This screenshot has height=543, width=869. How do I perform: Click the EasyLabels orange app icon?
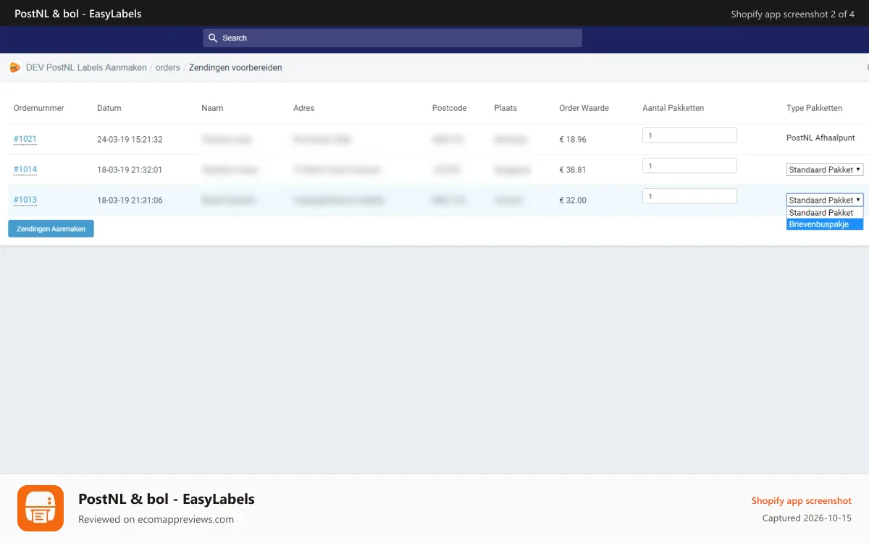tap(41, 508)
